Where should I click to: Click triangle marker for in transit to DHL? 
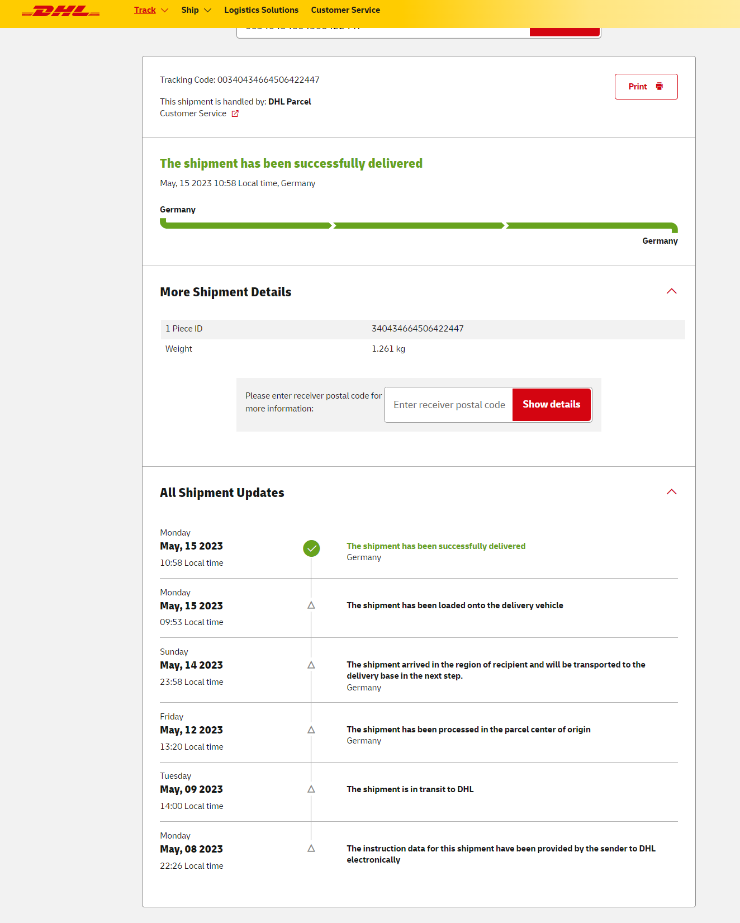coord(311,789)
